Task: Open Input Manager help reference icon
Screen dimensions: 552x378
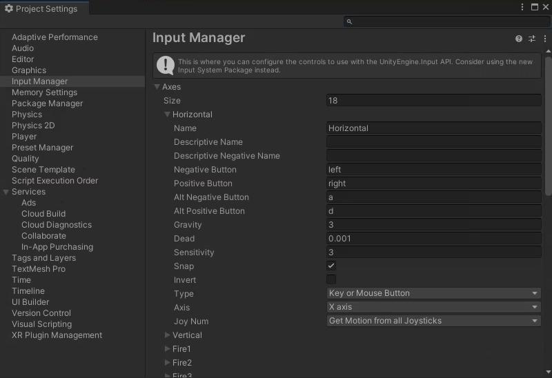Action: click(x=519, y=39)
